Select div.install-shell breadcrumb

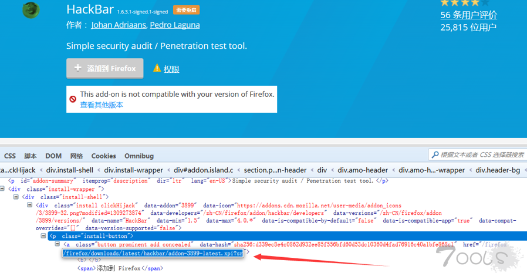70,170
